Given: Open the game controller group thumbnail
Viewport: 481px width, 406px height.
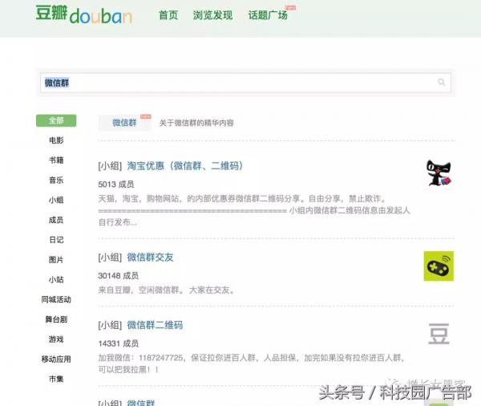Looking at the screenshot, I should [x=439, y=266].
